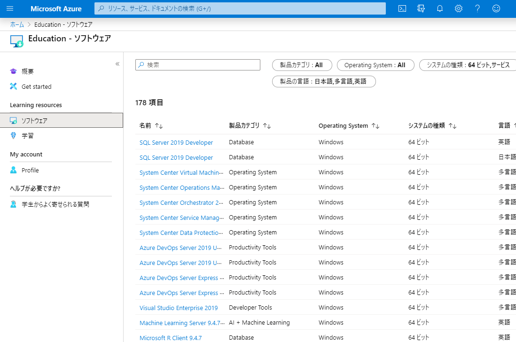Sort by 製品カテゴリ column

250,125
